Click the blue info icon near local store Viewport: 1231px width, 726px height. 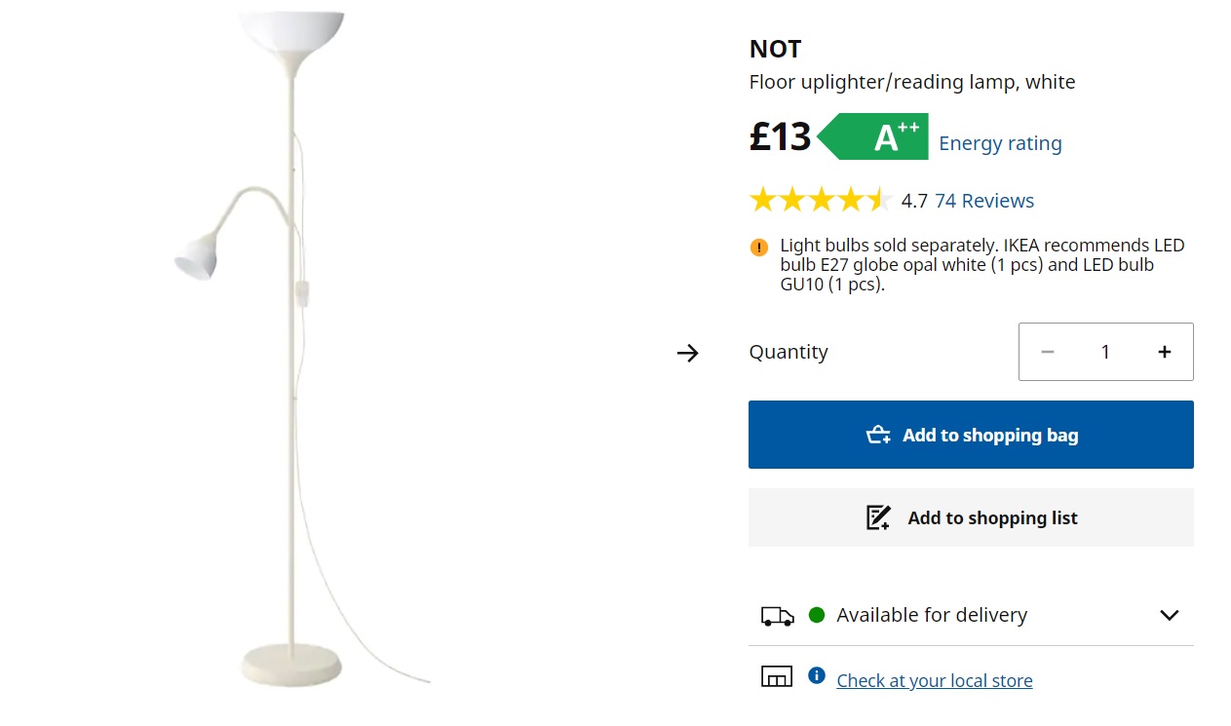pyautogui.click(x=817, y=676)
